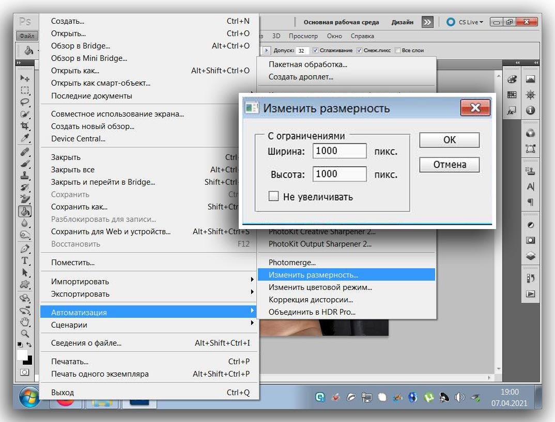Screen dimensions: 555x422
Task: Choose 'Photomerge…' menu item
Action: 346,262
